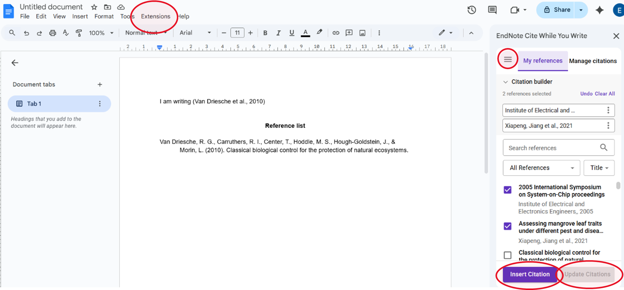Screen dimensions: 624x290
Task: Click the add comment toolbar icon
Action: click(349, 33)
